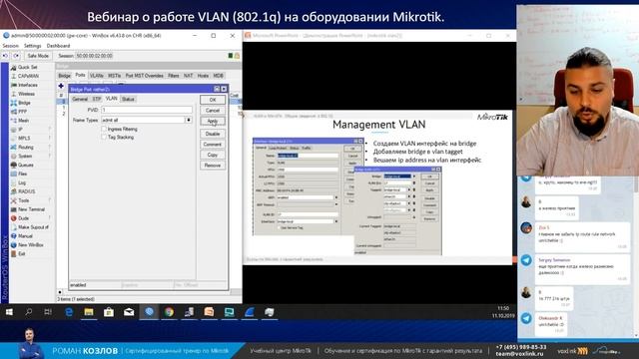Viewport: 639px width, 359px height.
Task: Switch to the Hosts tab
Action: [x=203, y=76]
